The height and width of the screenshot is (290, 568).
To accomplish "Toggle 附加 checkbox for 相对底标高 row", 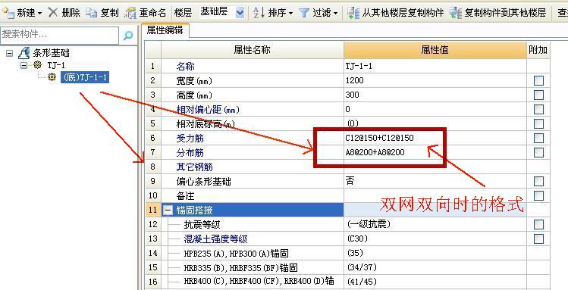I will [538, 123].
